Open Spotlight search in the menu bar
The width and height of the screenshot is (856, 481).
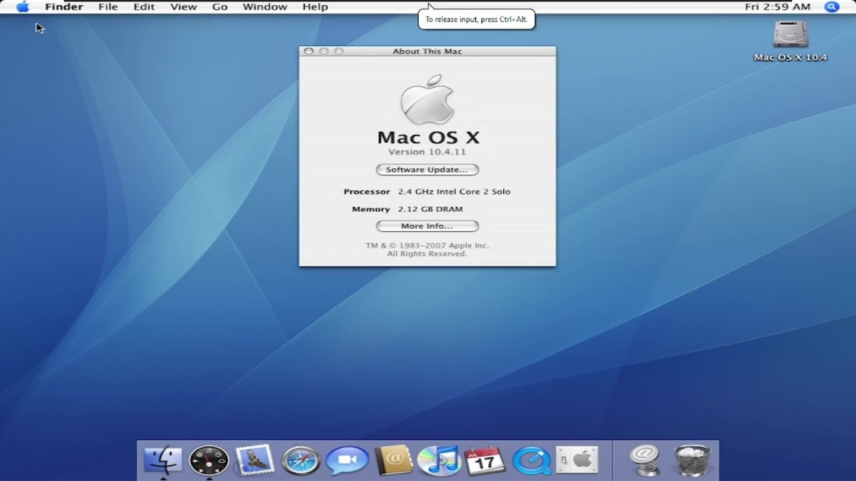832,7
